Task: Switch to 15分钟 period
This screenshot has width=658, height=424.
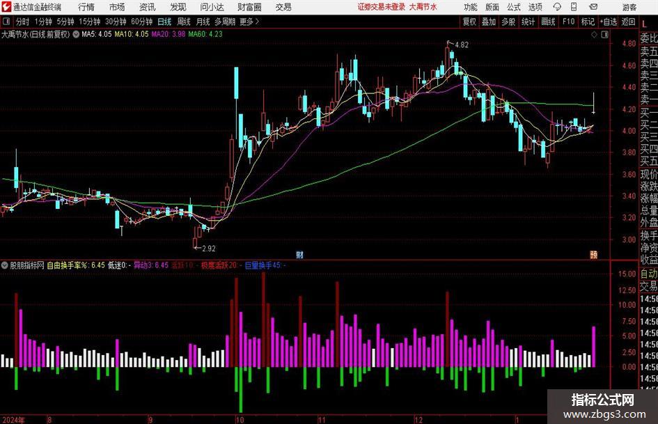Action: click(89, 22)
